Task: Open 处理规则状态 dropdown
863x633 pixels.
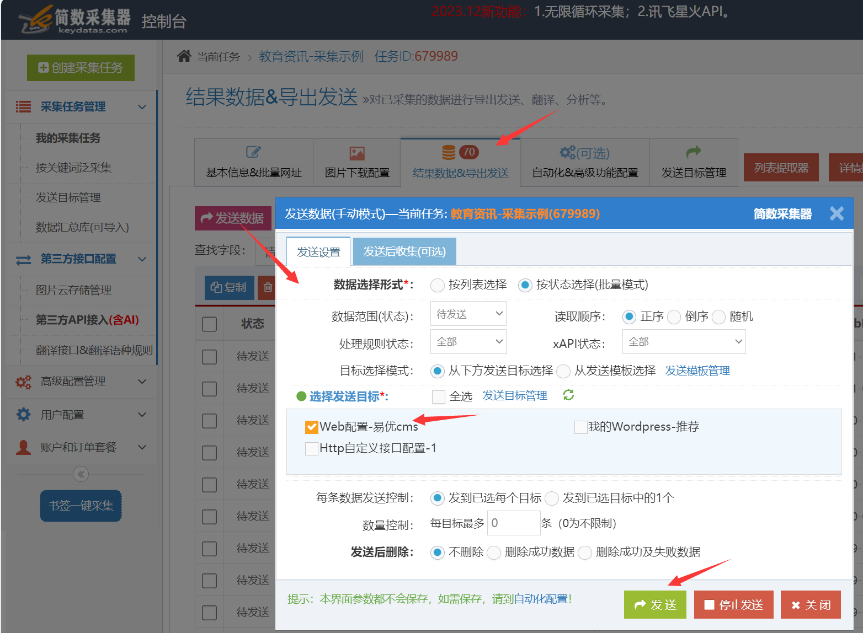Action: point(468,341)
